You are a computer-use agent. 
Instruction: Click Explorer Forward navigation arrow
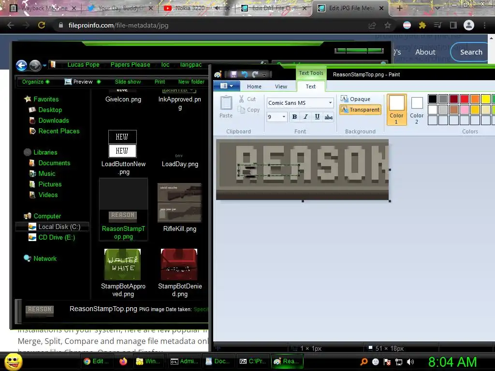pos(35,66)
